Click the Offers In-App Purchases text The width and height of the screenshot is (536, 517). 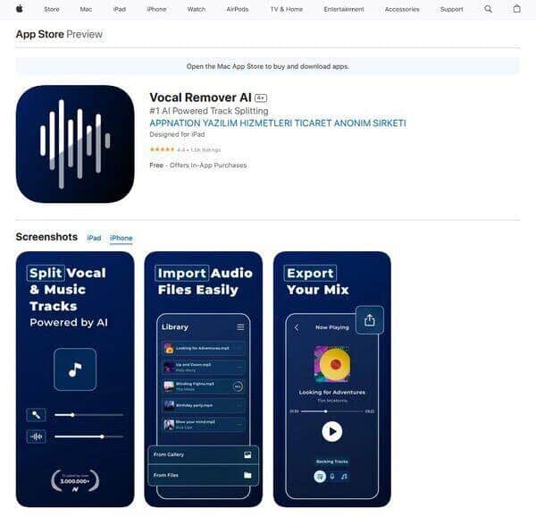[208, 165]
